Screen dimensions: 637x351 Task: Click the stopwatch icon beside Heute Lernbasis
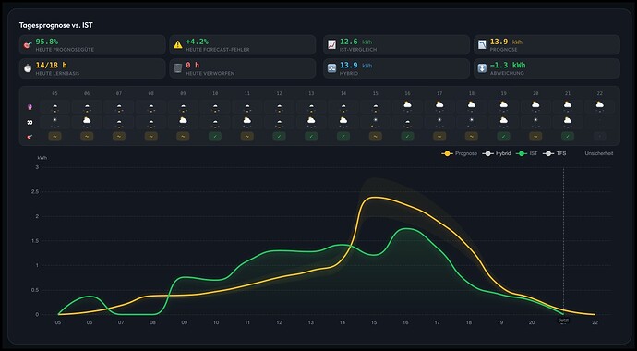pos(28,68)
